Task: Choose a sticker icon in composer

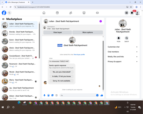Action: (52, 95)
